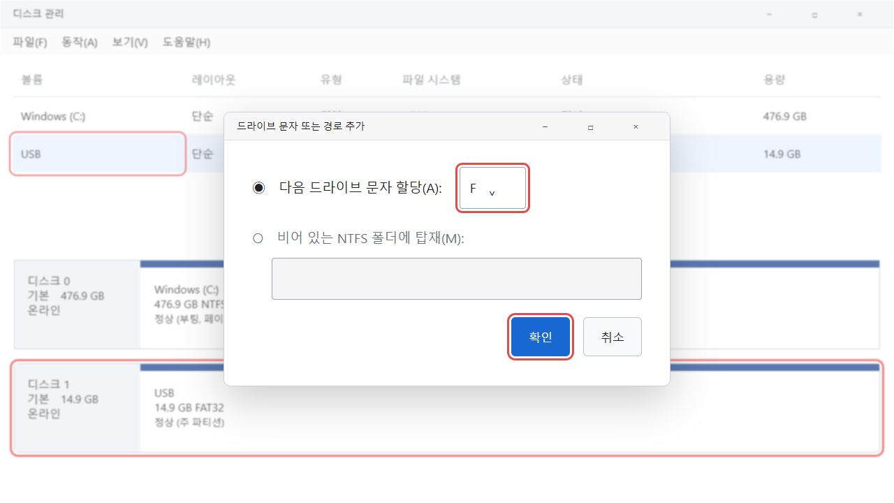Click the 476.9 GB capacity cell

(785, 116)
